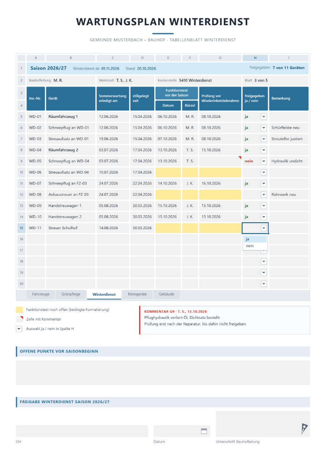
Task: Select the 'Streuer Schulhof' cell
Action: tap(71, 228)
